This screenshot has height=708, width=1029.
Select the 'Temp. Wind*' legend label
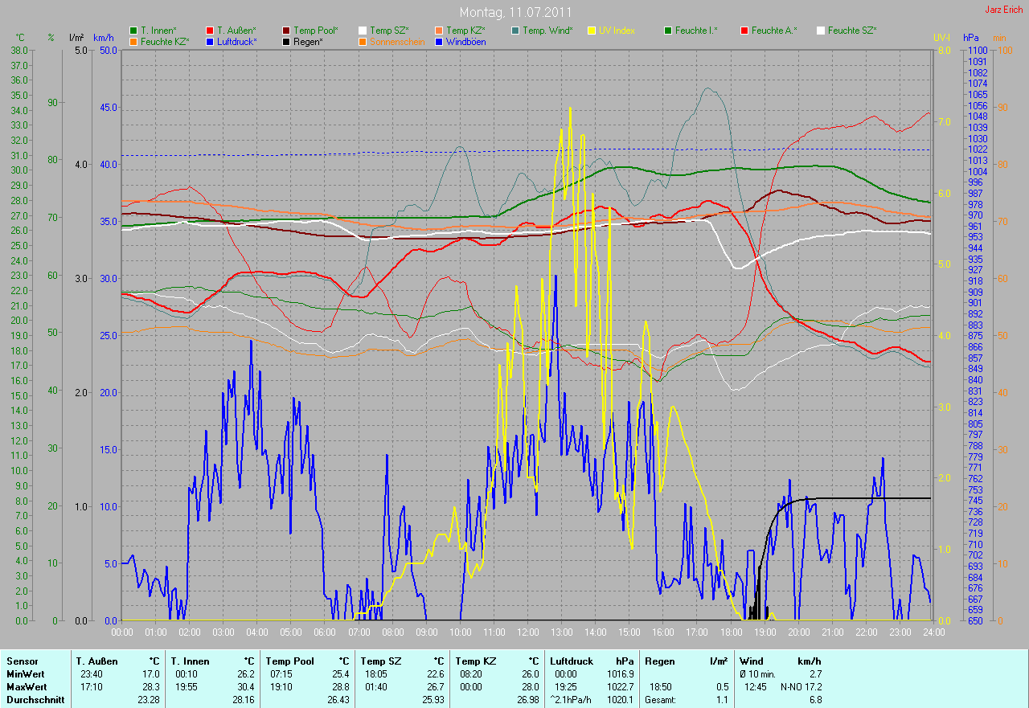point(548,31)
